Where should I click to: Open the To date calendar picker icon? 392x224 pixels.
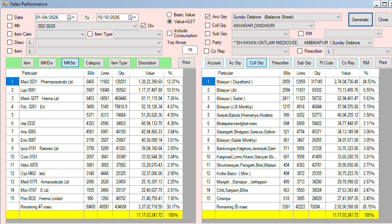coord(132,17)
